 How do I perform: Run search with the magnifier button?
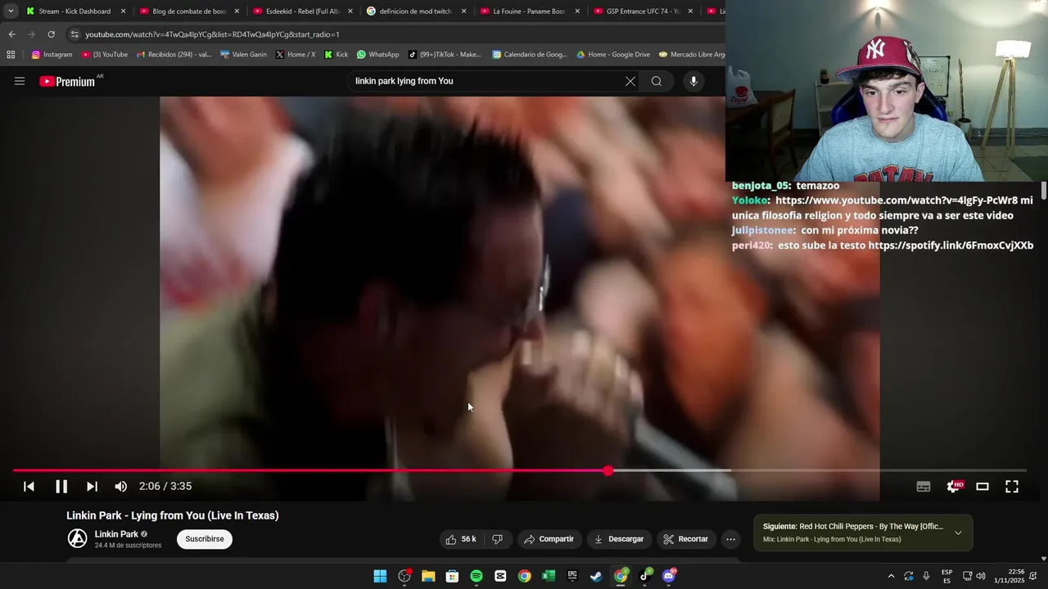pyautogui.click(x=657, y=81)
